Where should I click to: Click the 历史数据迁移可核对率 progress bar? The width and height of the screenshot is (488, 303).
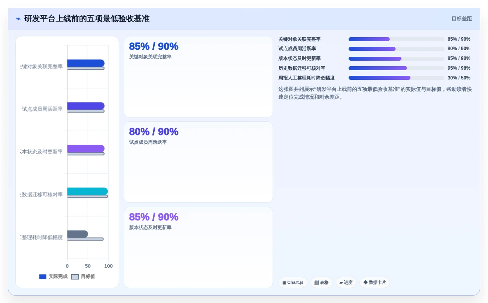tap(396, 68)
